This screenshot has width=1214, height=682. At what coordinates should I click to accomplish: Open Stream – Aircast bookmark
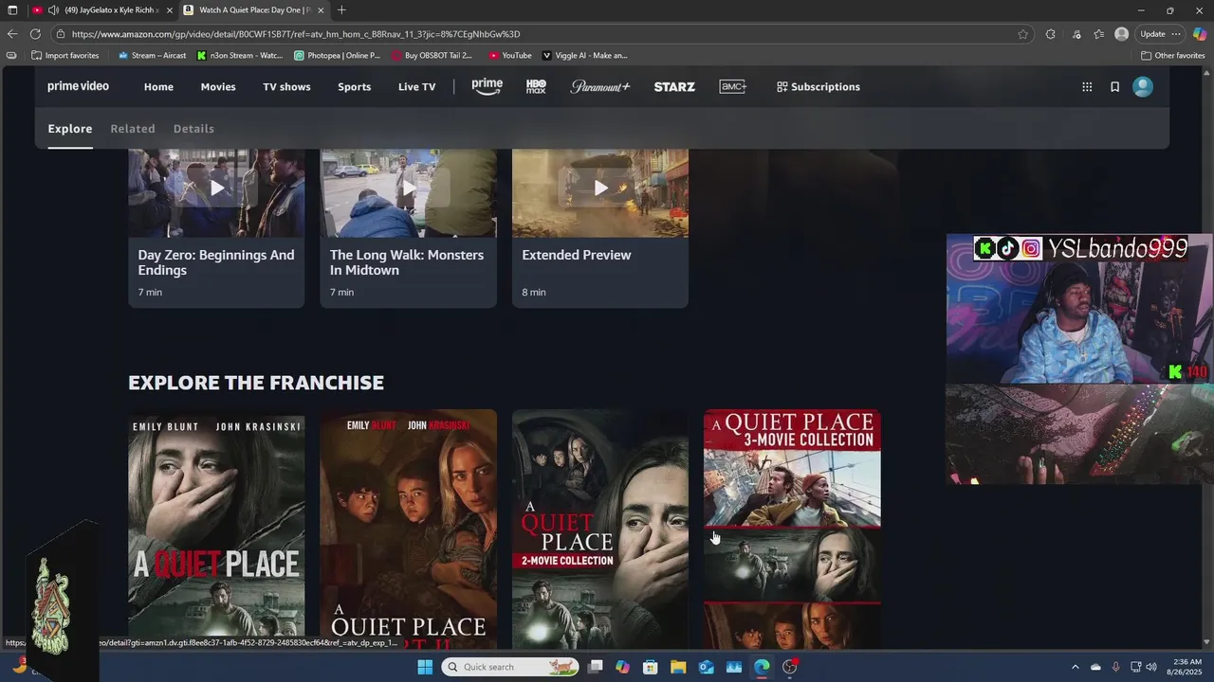(x=152, y=55)
